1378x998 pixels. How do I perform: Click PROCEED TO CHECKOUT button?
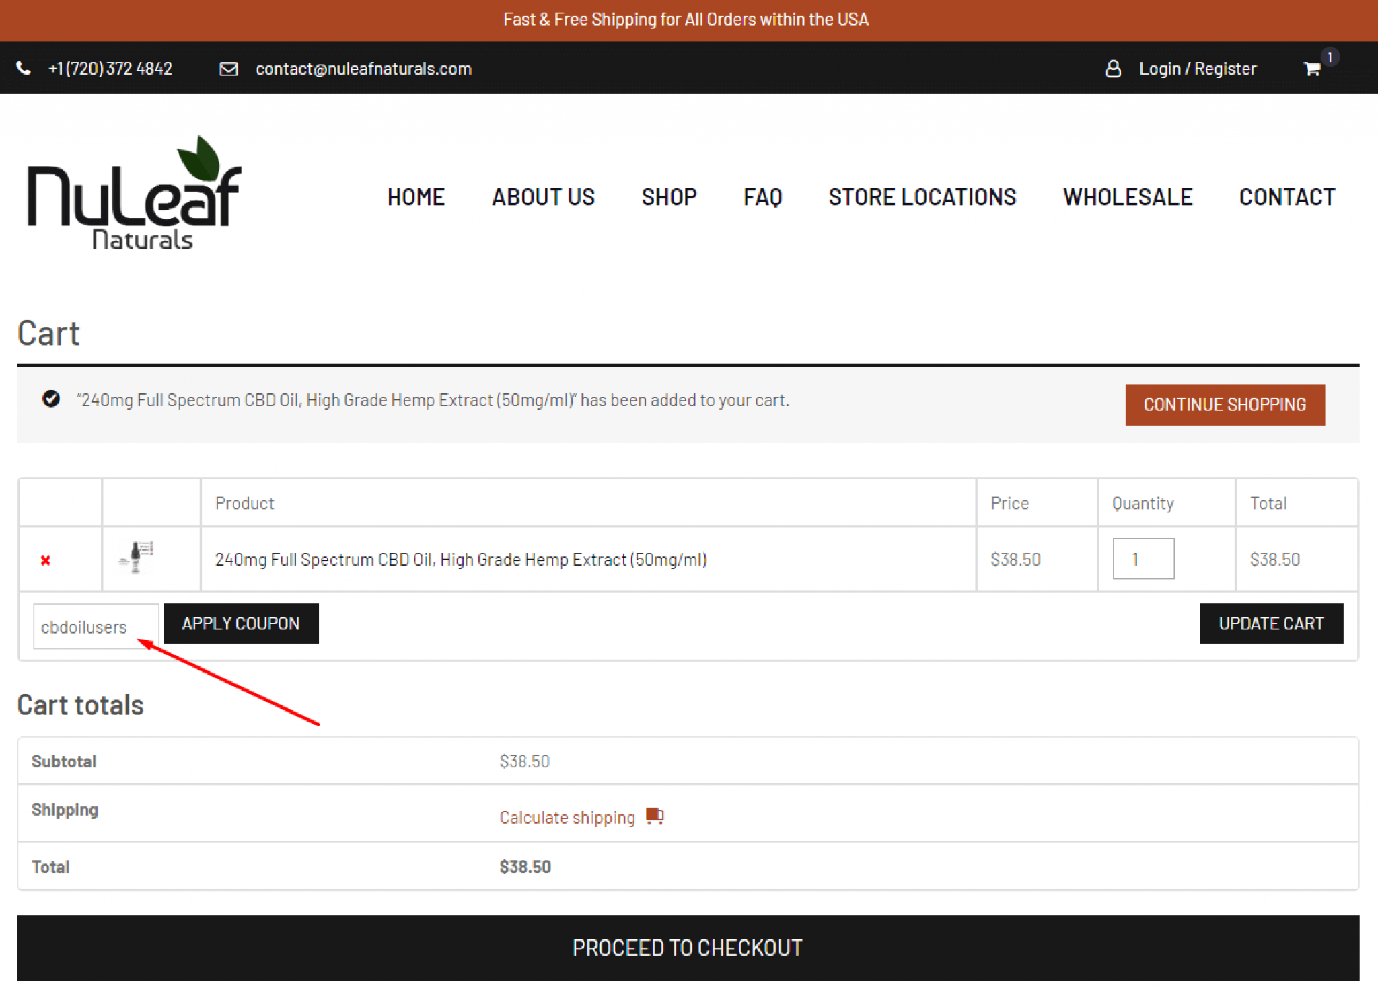[688, 947]
